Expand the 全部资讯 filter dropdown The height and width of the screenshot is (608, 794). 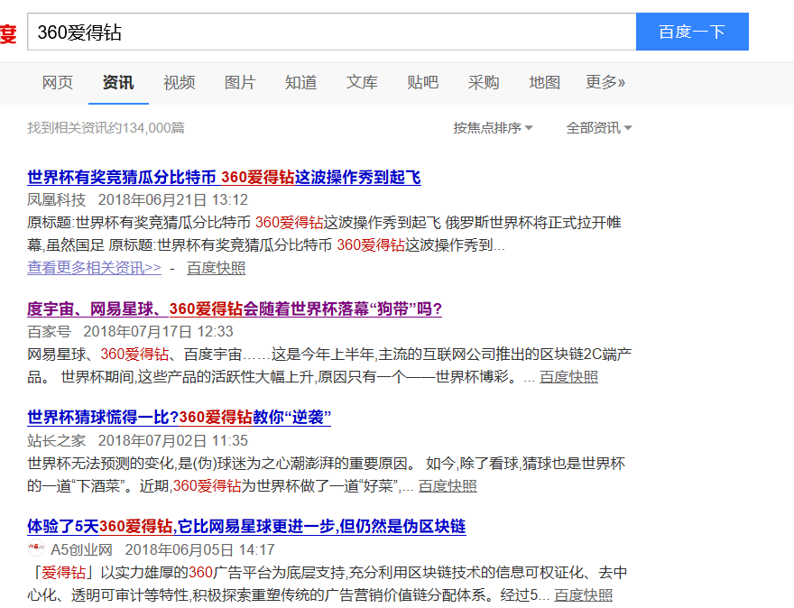click(598, 127)
